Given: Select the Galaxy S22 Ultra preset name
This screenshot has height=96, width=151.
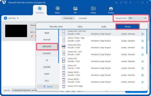Looking at the screenshot, I should pyautogui.click(x=74, y=45).
